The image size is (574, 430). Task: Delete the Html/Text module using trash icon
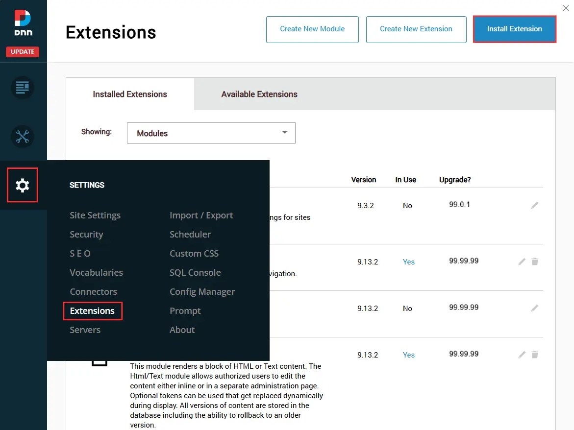click(535, 354)
